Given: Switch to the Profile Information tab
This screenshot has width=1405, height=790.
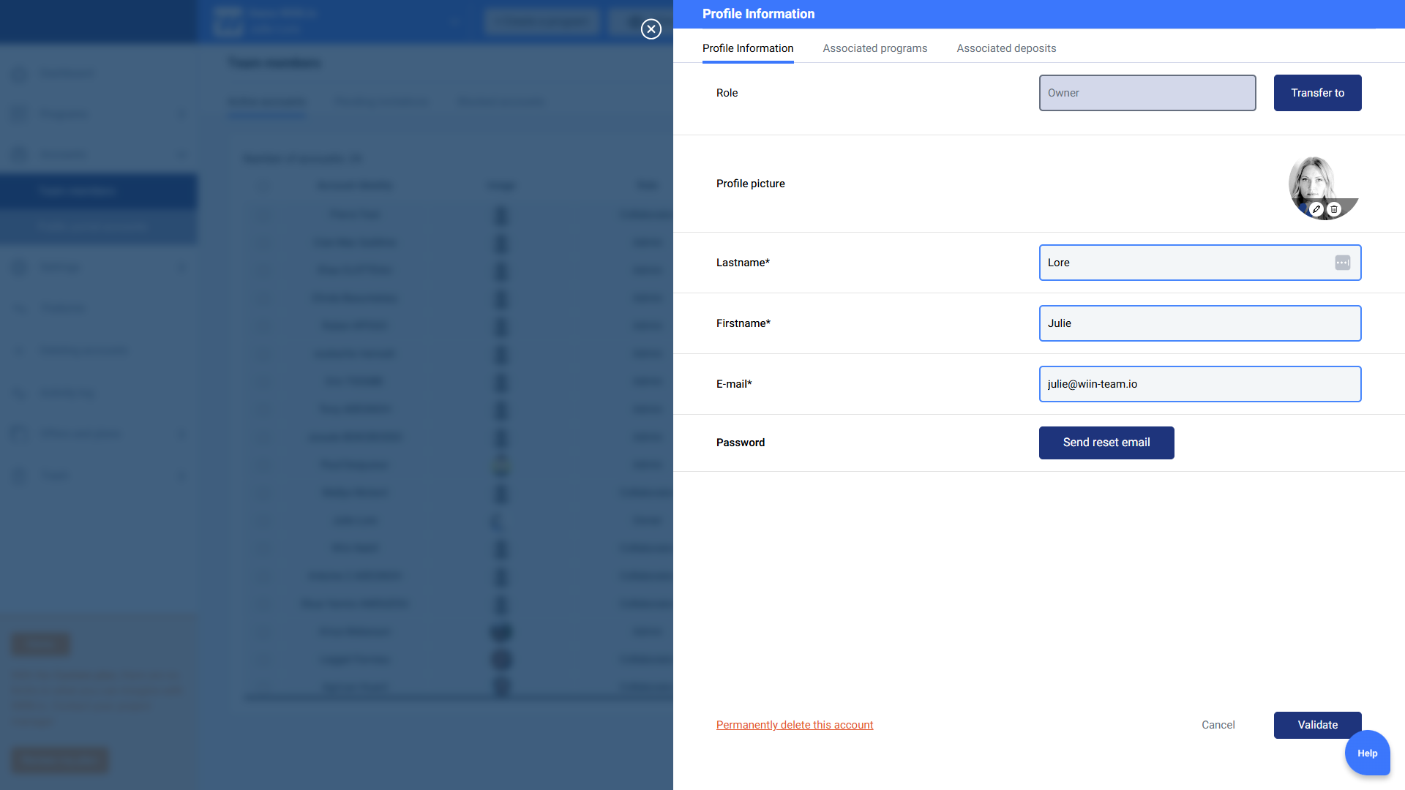Looking at the screenshot, I should point(748,48).
